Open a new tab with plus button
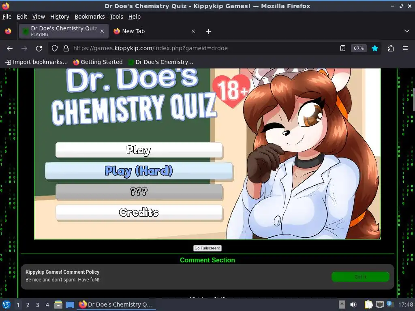415x311 pixels. (x=209, y=32)
